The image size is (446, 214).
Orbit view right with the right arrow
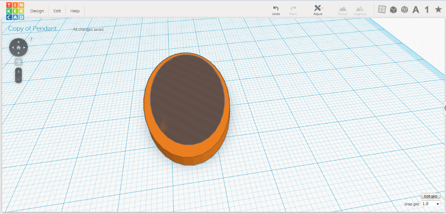tap(25, 47)
